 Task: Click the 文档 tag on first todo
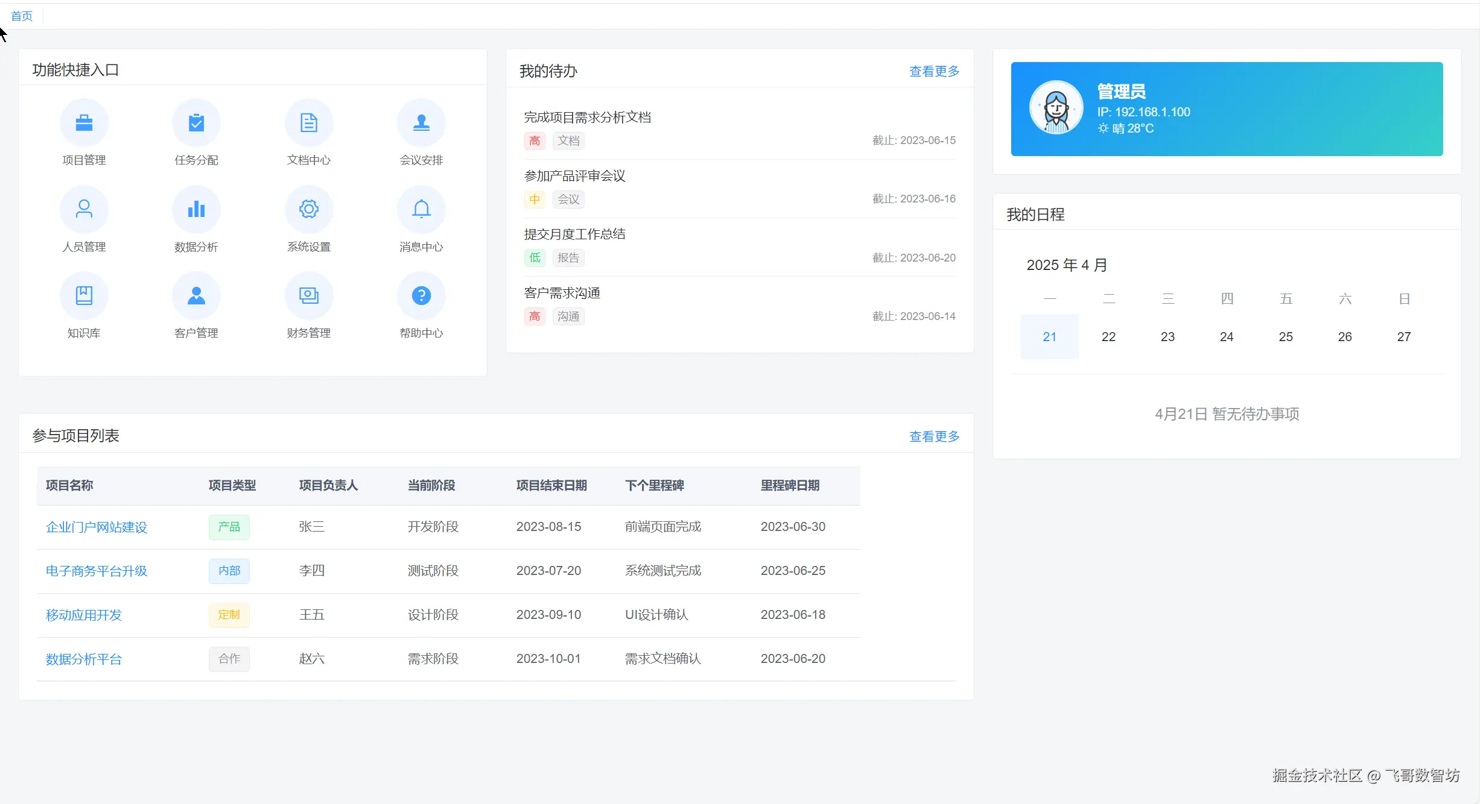(568, 141)
